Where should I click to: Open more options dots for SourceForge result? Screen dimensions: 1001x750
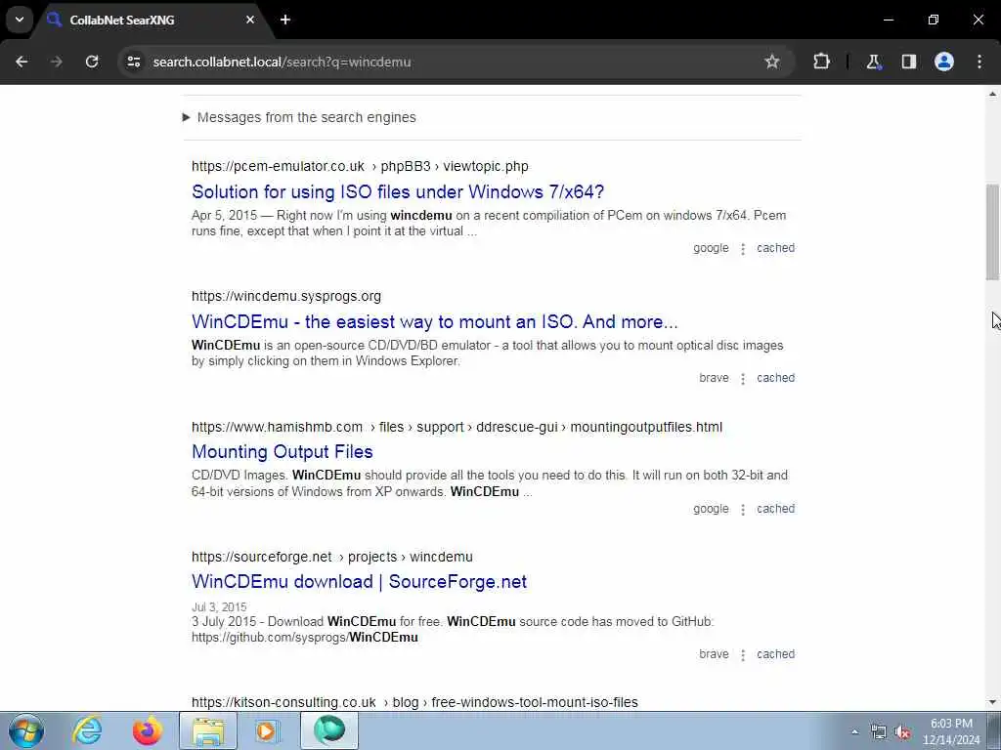tap(743, 654)
